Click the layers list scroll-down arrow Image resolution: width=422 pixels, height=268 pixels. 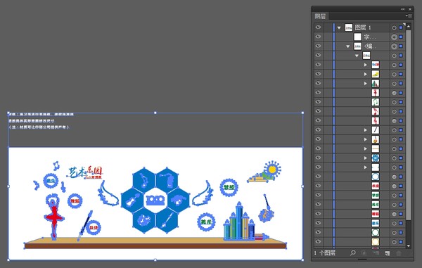tap(408, 245)
